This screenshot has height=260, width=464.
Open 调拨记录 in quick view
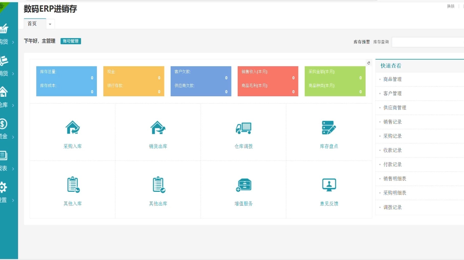(x=392, y=207)
